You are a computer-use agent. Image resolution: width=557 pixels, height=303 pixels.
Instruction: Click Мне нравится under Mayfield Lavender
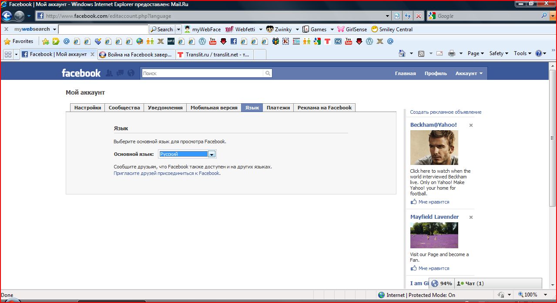(433, 268)
